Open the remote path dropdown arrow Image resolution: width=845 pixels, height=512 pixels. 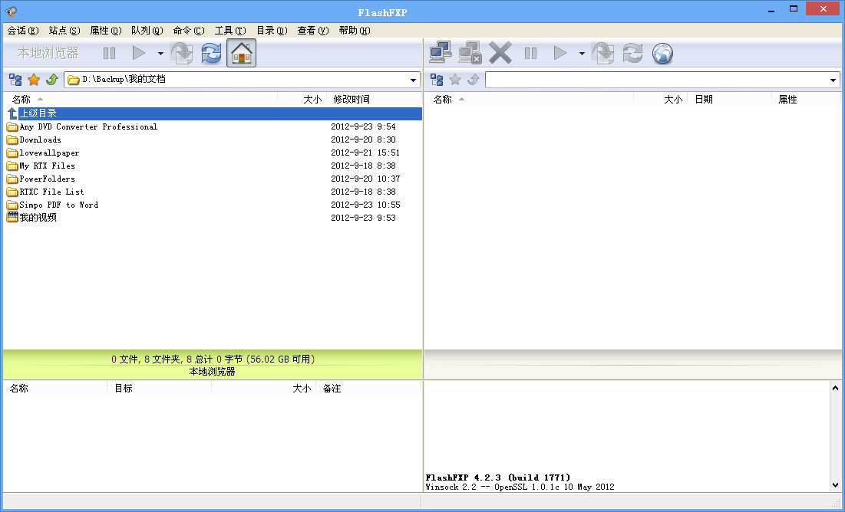(x=833, y=80)
